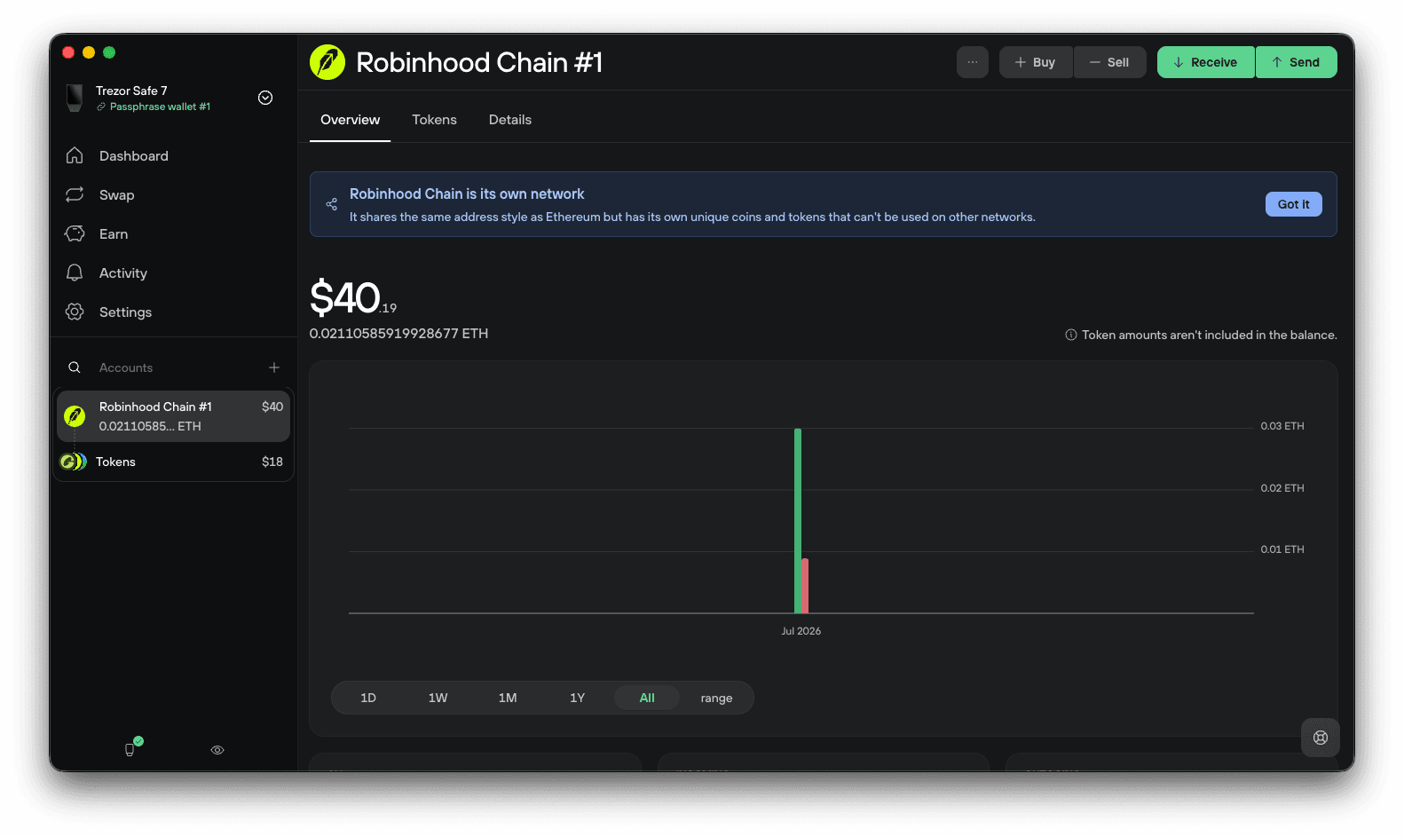The width and height of the screenshot is (1404, 837).
Task: Expand the Trezor Safe 7 wallet switcher
Action: tap(265, 98)
